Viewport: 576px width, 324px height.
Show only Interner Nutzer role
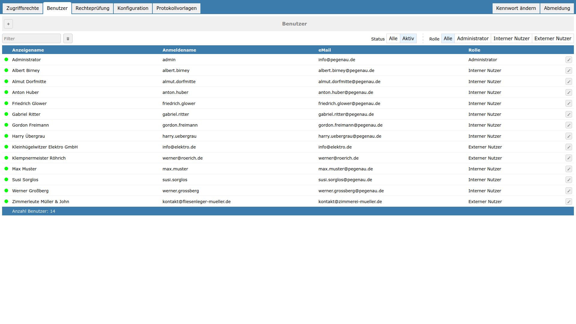click(511, 39)
